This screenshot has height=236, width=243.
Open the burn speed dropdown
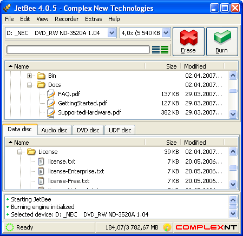click(x=166, y=33)
